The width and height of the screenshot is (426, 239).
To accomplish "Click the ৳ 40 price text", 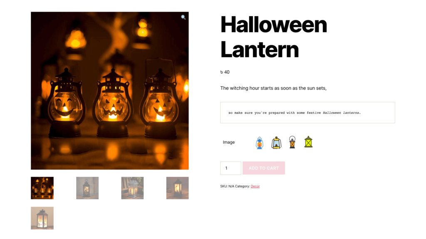I will click(225, 72).
